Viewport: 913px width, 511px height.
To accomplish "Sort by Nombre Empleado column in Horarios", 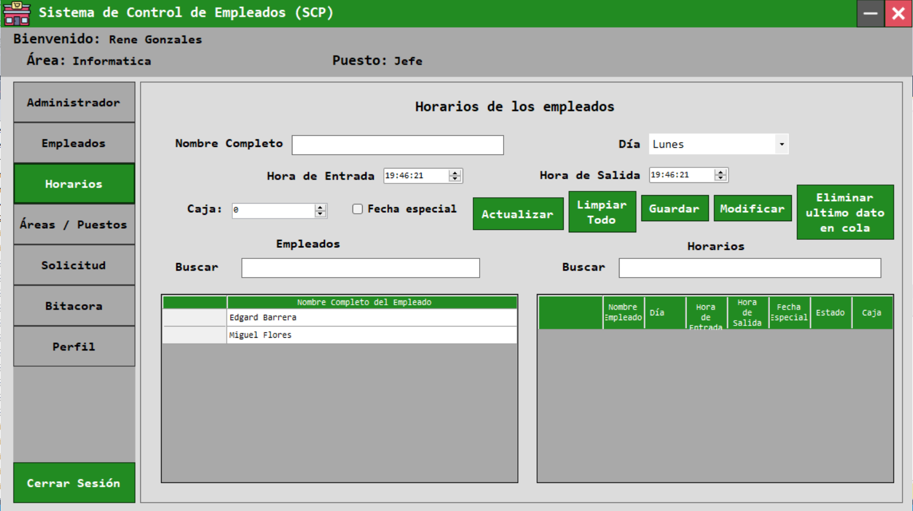I will click(x=623, y=313).
